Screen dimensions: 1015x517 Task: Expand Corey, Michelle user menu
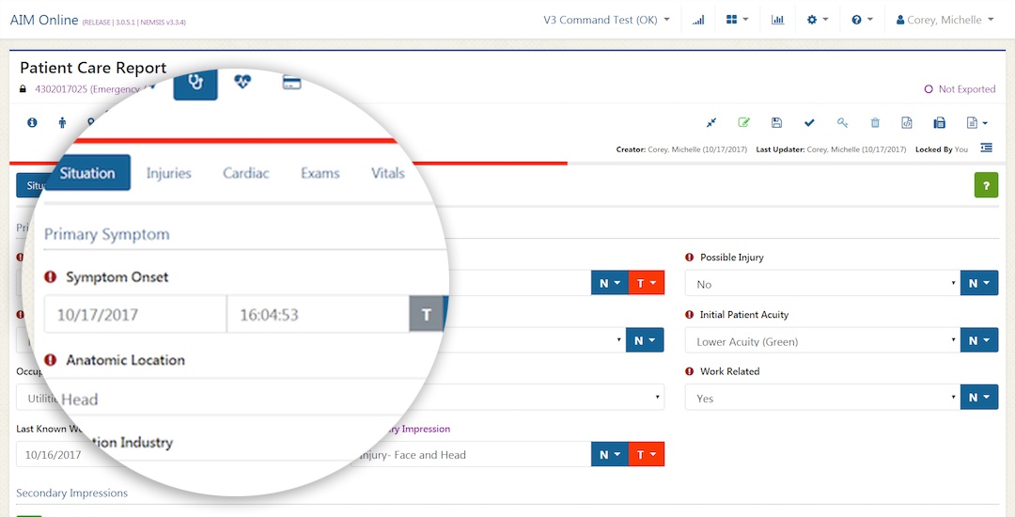pyautogui.click(x=945, y=20)
